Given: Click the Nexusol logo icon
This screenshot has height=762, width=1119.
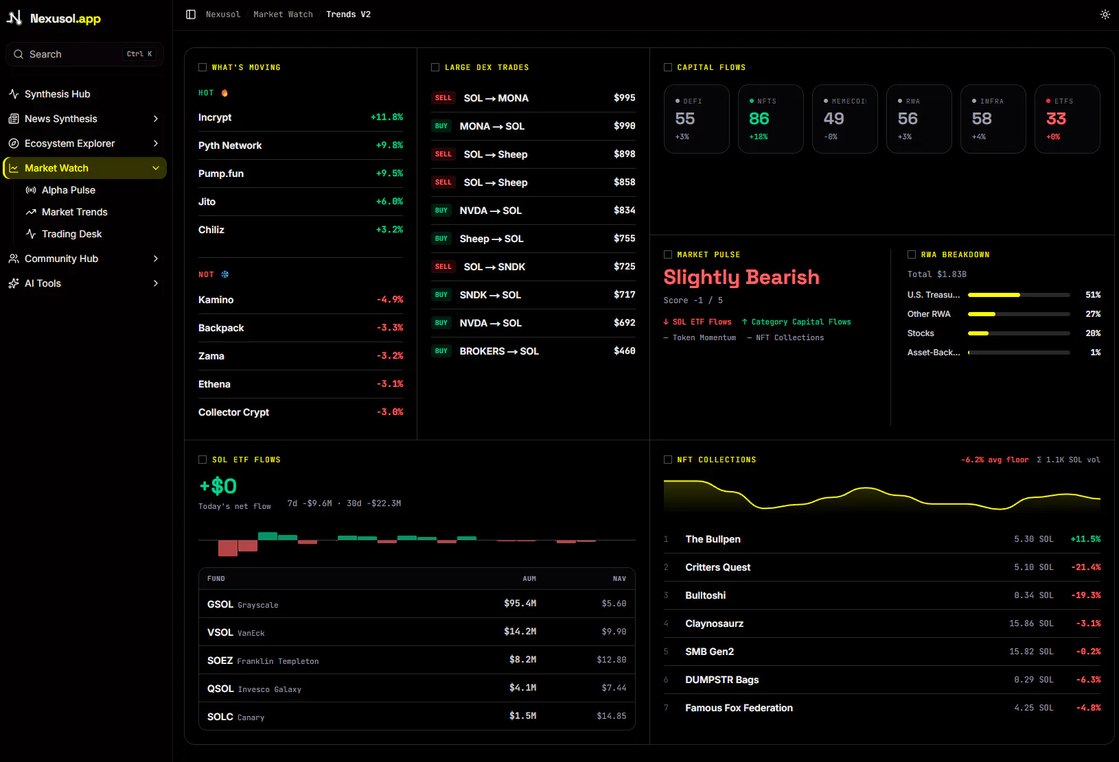Looking at the screenshot, I should [14, 18].
